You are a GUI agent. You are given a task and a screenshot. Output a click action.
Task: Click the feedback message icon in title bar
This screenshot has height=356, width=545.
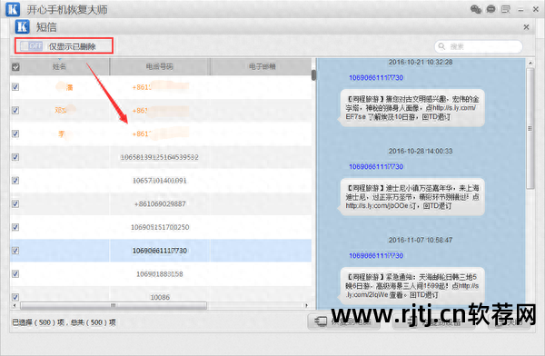point(506,9)
